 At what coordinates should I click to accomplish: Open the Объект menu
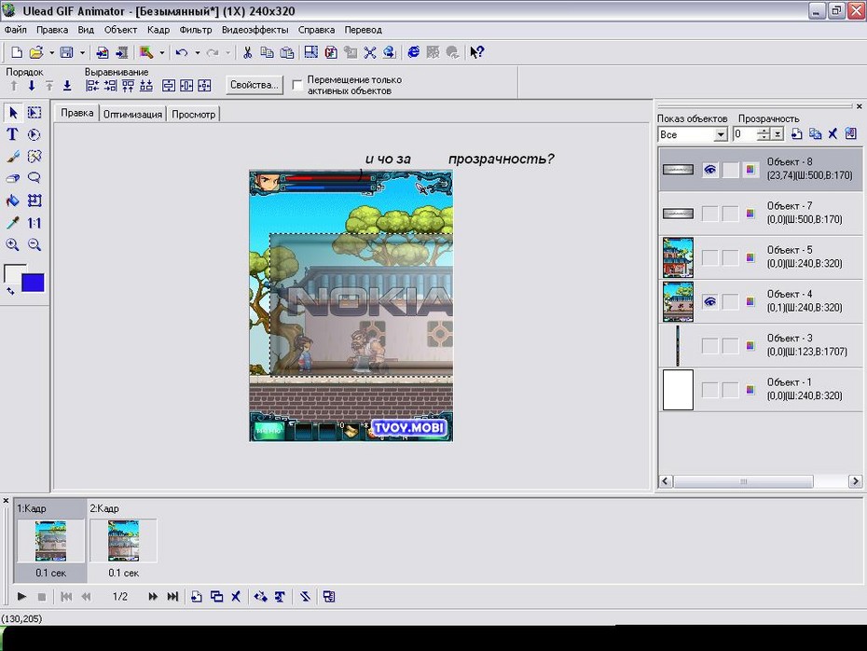120,30
